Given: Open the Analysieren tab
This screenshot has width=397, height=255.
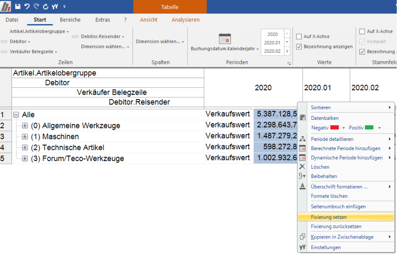Looking at the screenshot, I should [186, 20].
